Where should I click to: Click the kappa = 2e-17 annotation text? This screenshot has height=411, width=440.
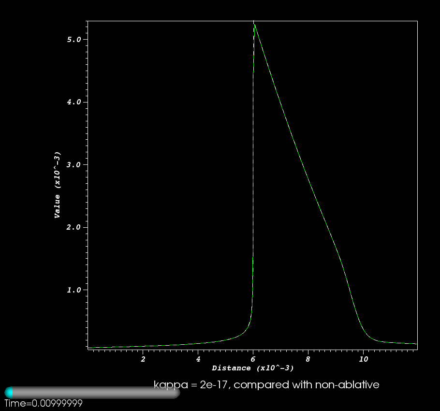point(266,385)
